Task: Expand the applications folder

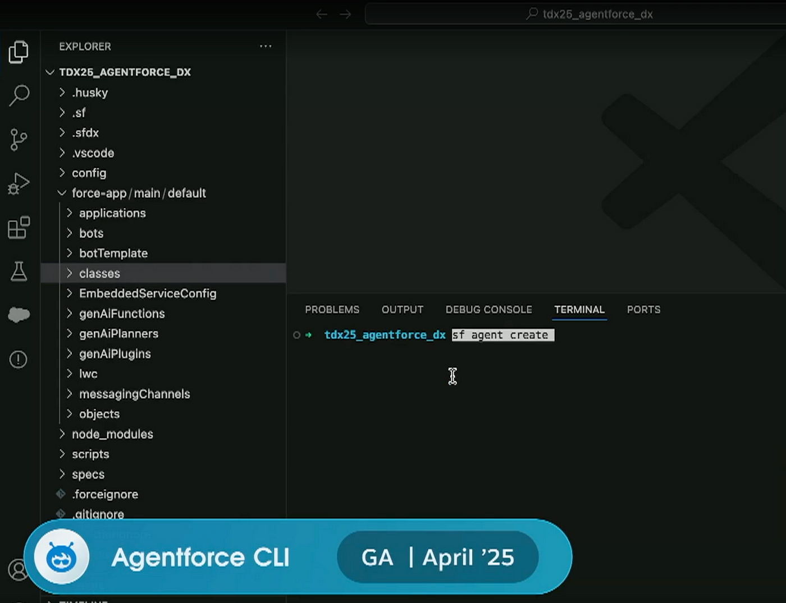Action: tap(70, 213)
